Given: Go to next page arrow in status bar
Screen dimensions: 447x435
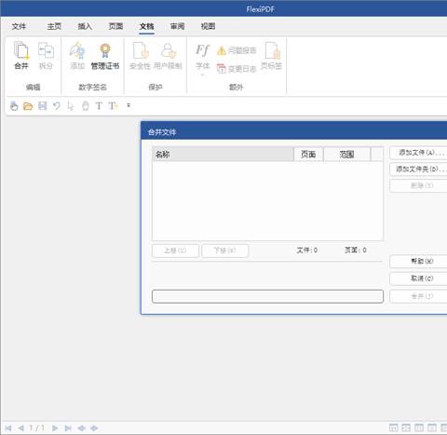Looking at the screenshot, I should [x=55, y=428].
